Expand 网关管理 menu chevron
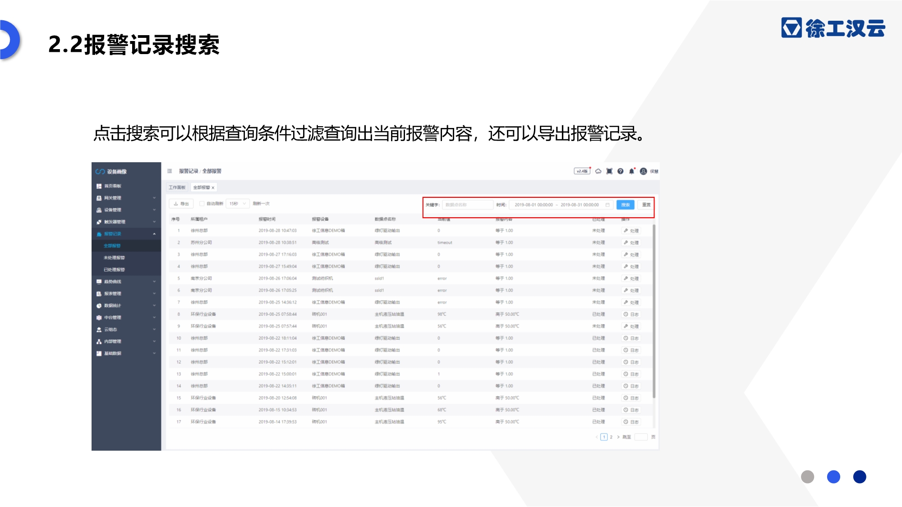The height and width of the screenshot is (507, 902). pos(154,198)
